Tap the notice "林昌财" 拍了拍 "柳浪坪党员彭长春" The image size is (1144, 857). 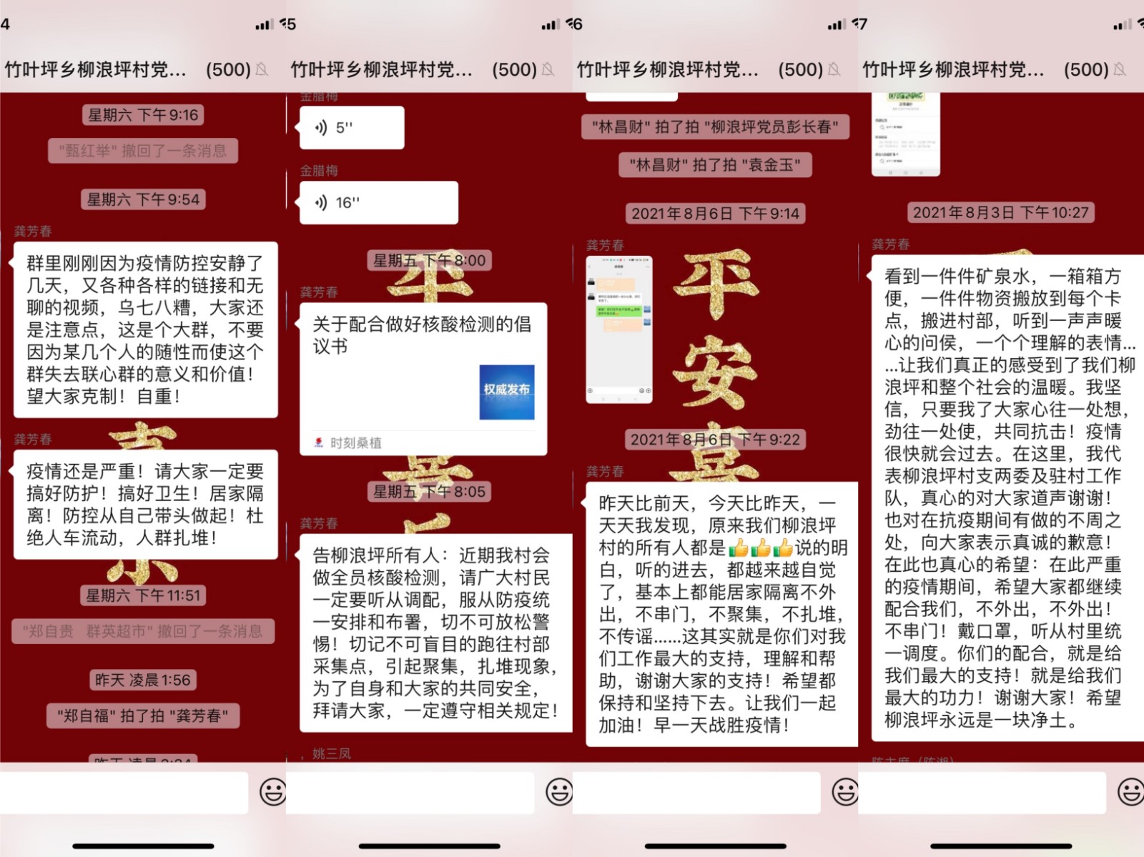715,127
